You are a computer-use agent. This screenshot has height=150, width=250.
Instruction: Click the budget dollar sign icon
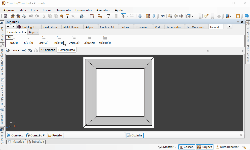pyautogui.click(x=81, y=16)
